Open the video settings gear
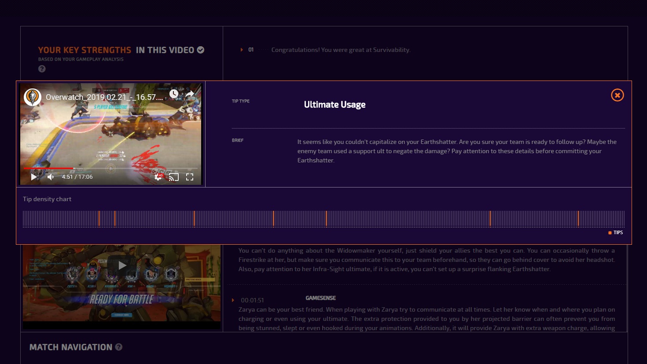 point(158,177)
